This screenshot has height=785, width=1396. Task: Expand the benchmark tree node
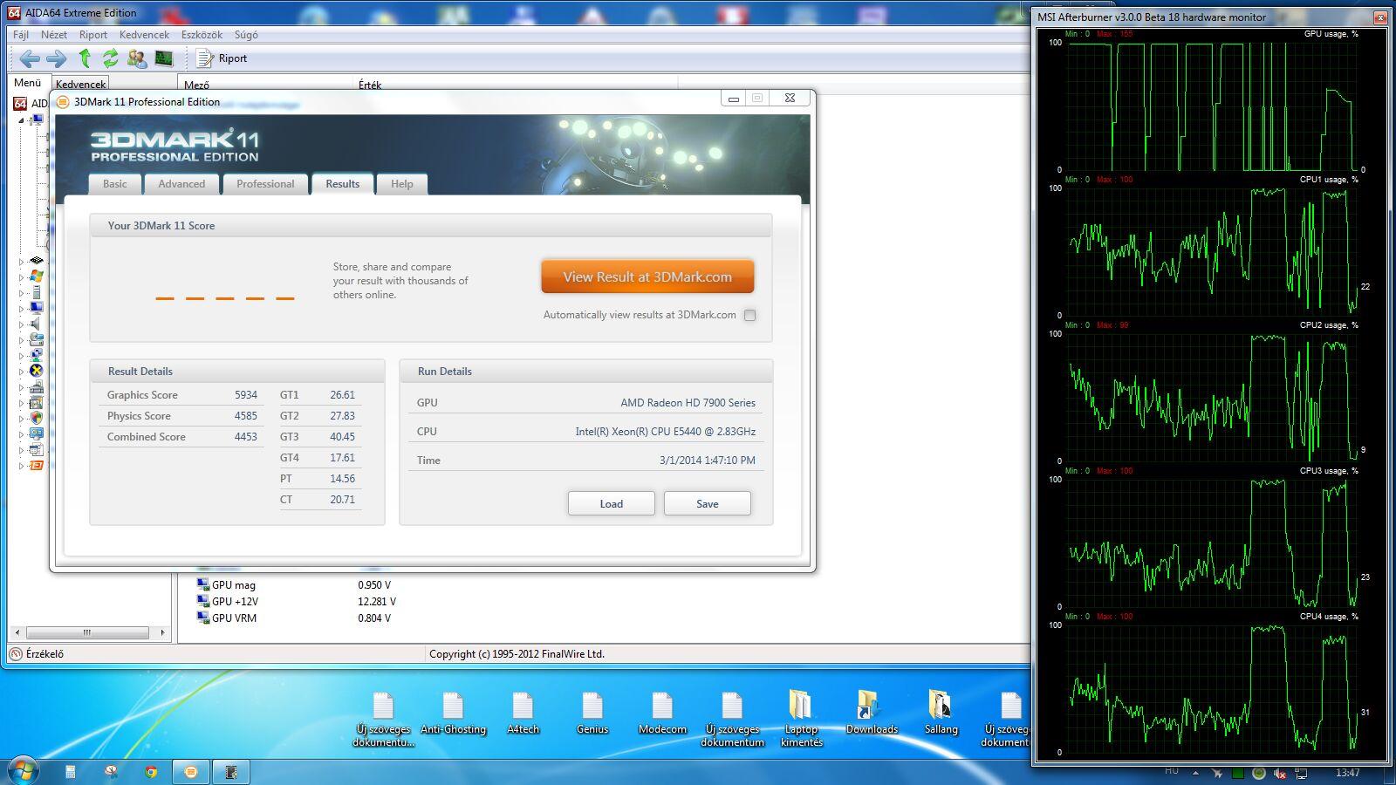22,466
